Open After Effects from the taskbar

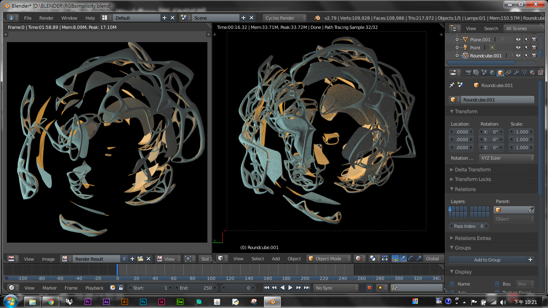click(106, 302)
